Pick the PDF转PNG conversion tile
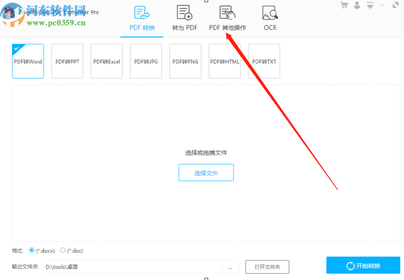404x280 pixels. pyautogui.click(x=185, y=61)
